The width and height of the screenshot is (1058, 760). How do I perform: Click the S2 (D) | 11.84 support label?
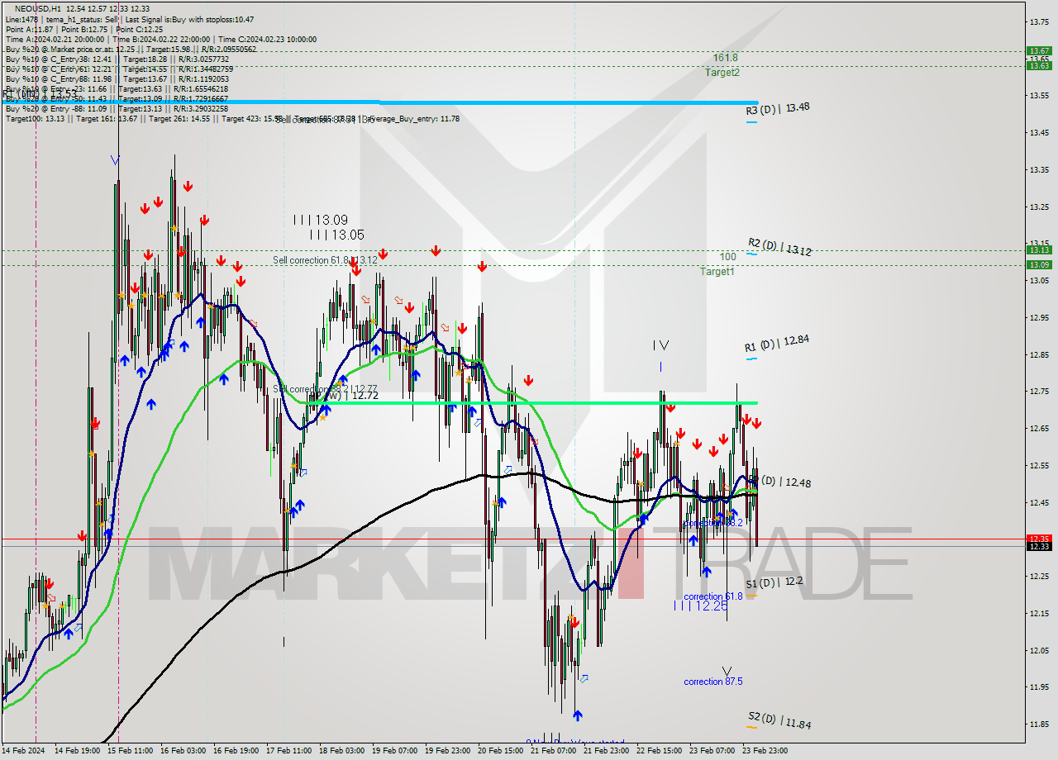779,720
